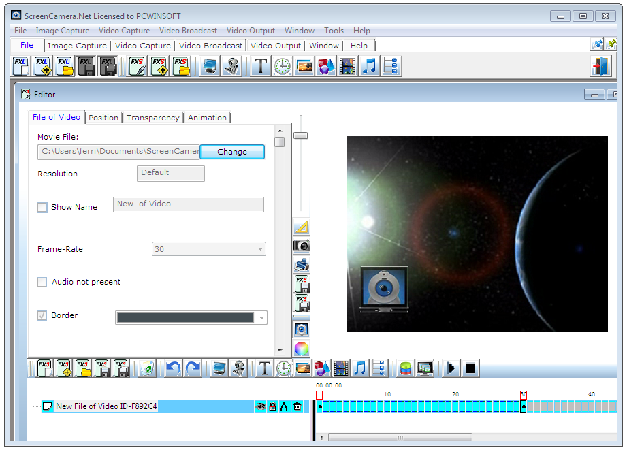The width and height of the screenshot is (627, 450).
Task: Open the Tools menu
Action: [334, 31]
